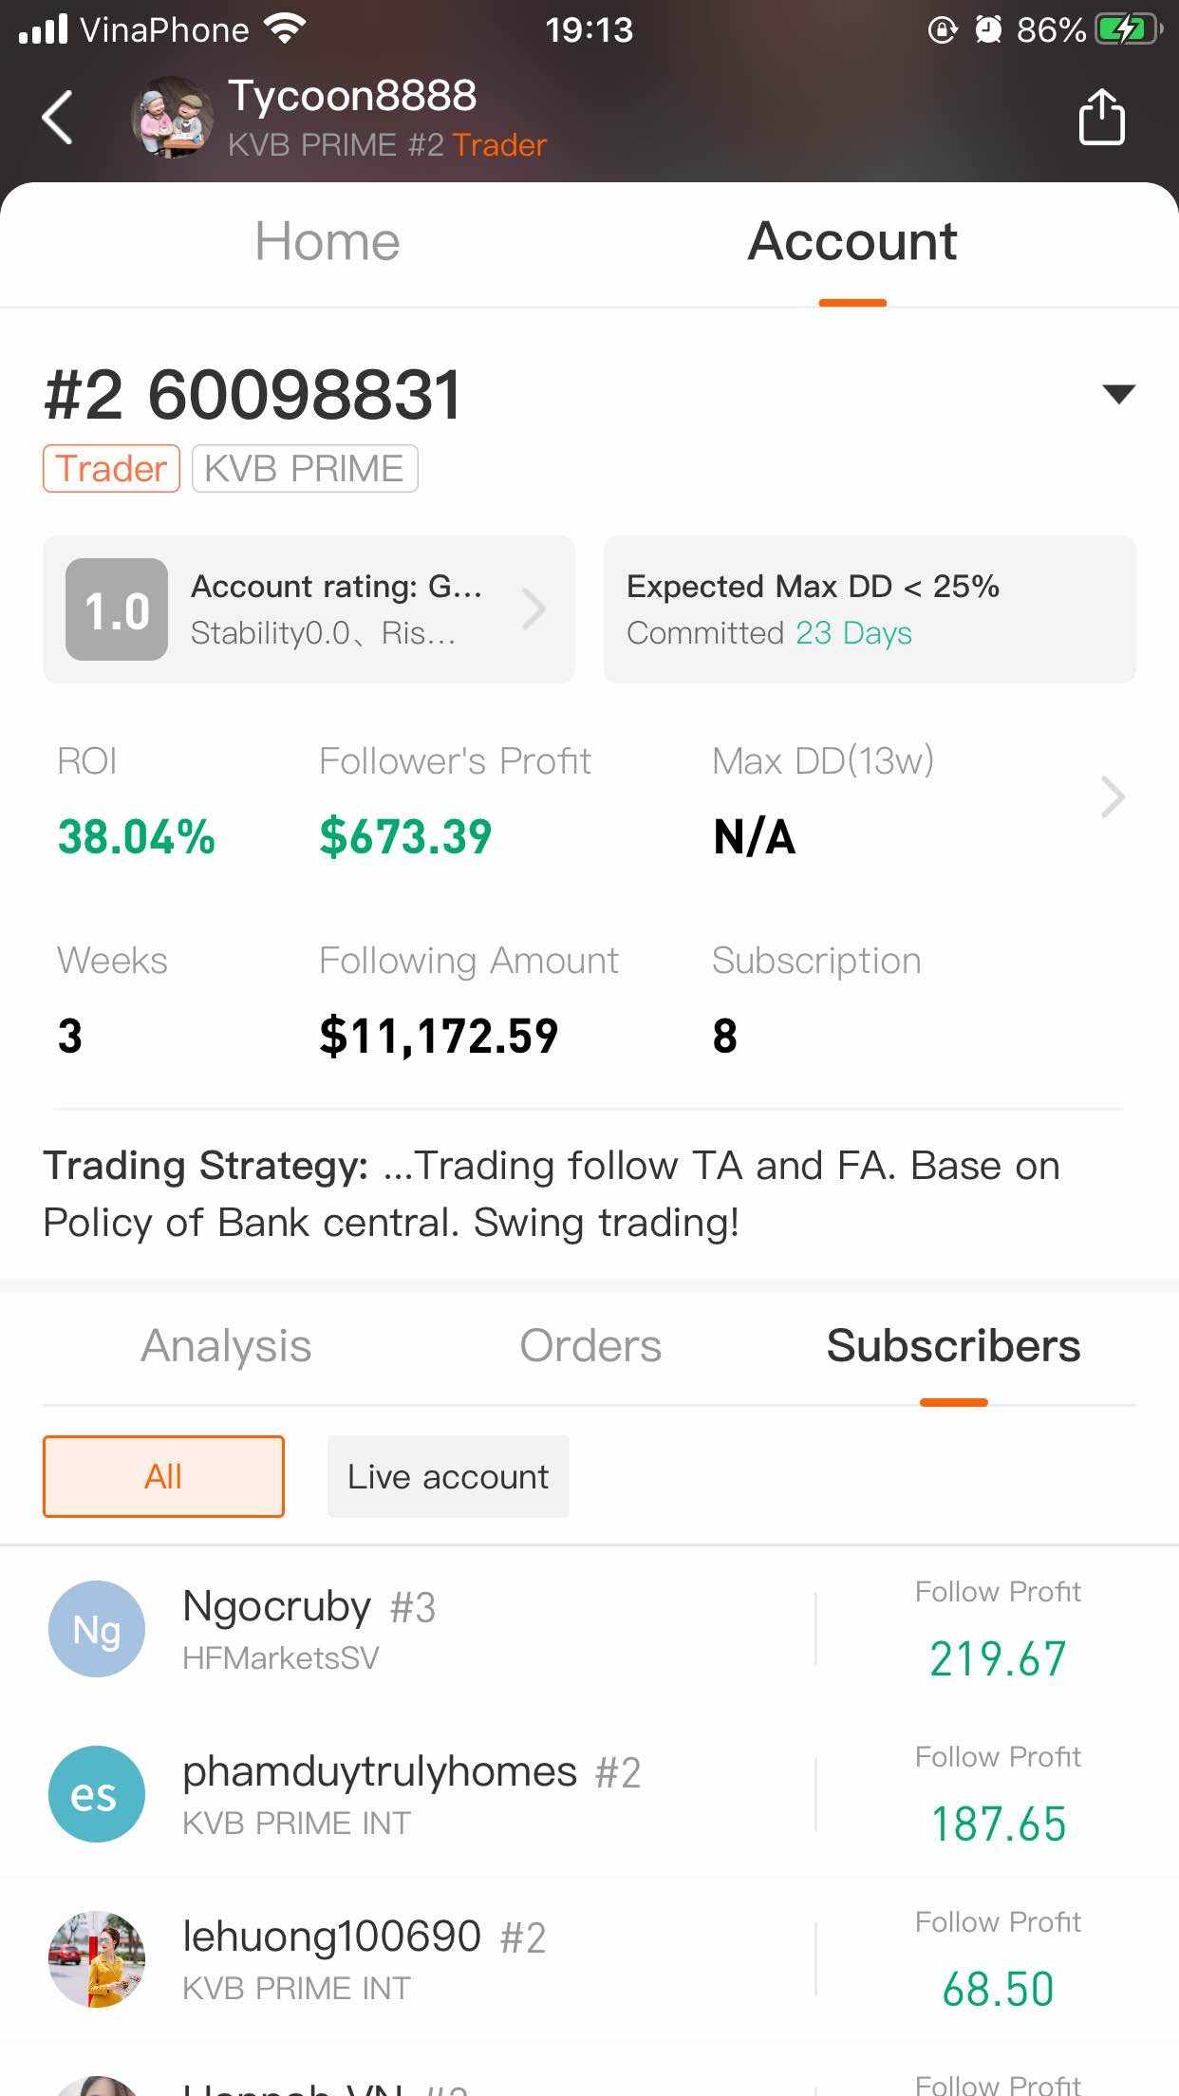This screenshot has width=1179, height=2096.
Task: Expand the account selector dropdown arrow
Action: pos(1119,394)
